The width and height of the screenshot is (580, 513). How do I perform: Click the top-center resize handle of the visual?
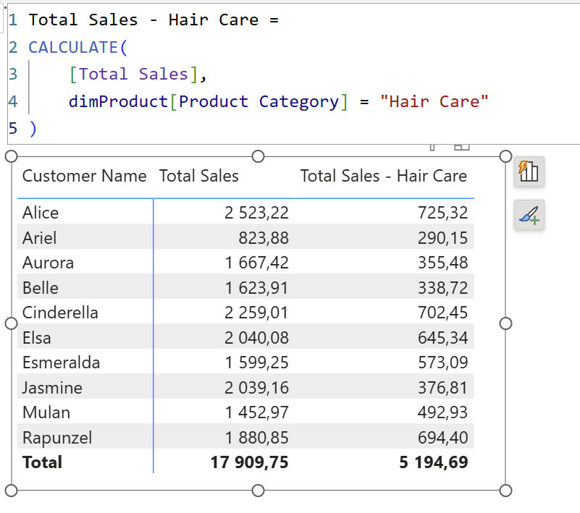pos(258,156)
